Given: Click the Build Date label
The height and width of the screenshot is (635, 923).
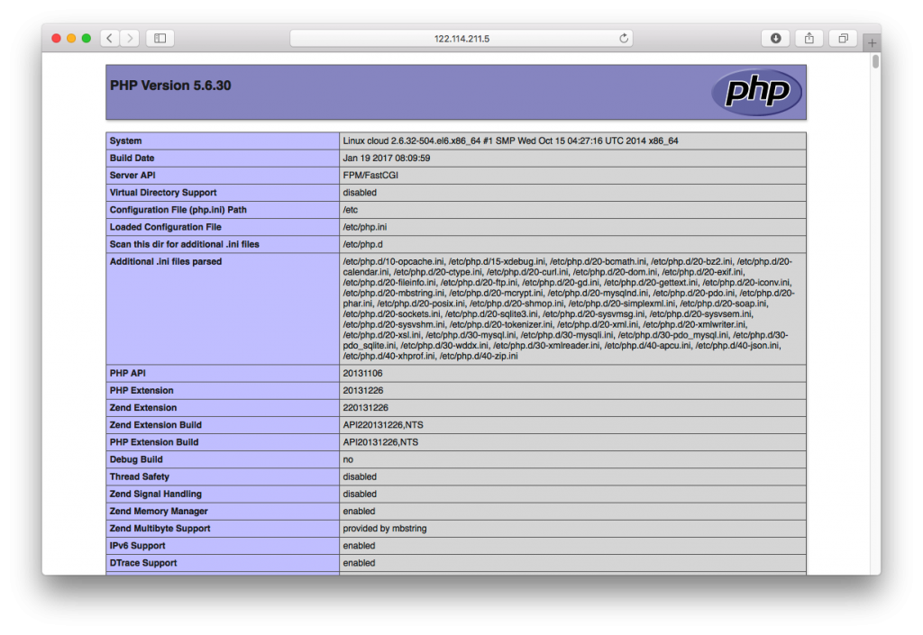Looking at the screenshot, I should point(132,159).
